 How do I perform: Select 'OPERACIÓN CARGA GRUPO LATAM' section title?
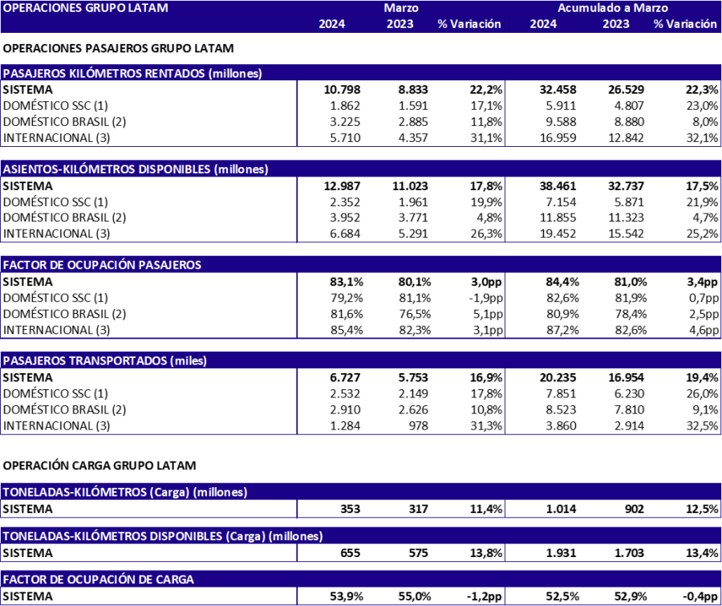(x=99, y=466)
